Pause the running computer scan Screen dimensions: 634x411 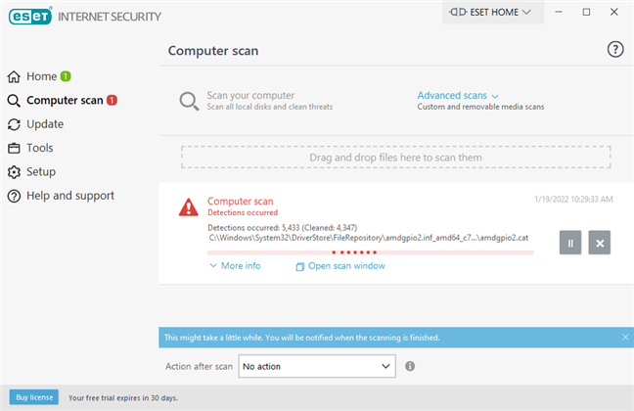point(570,243)
